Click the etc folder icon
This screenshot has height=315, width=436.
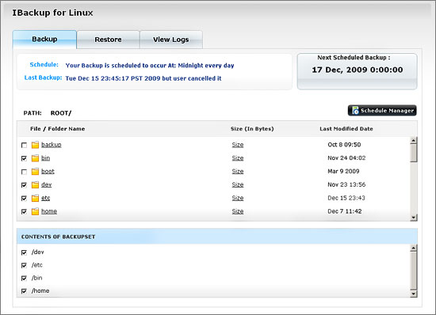35,198
